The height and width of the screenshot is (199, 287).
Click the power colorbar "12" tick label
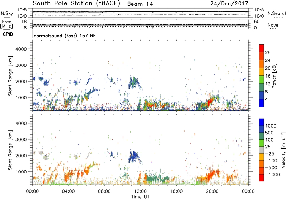pyautogui.click(x=268, y=84)
